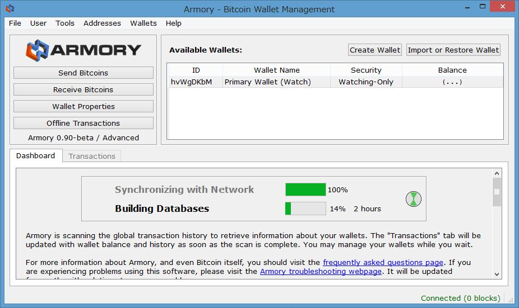The image size is (519, 308).
Task: Click the dashboard scrollbar up arrow
Action: tap(497, 173)
